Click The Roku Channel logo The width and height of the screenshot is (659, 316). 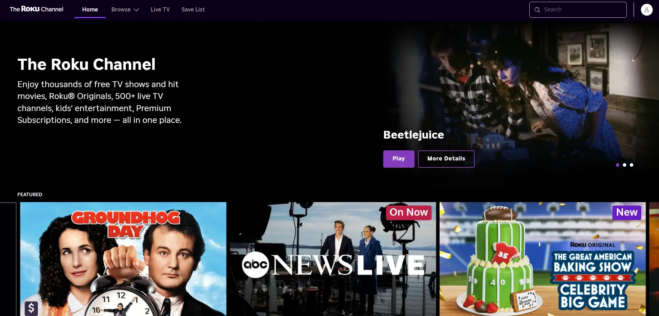click(37, 9)
